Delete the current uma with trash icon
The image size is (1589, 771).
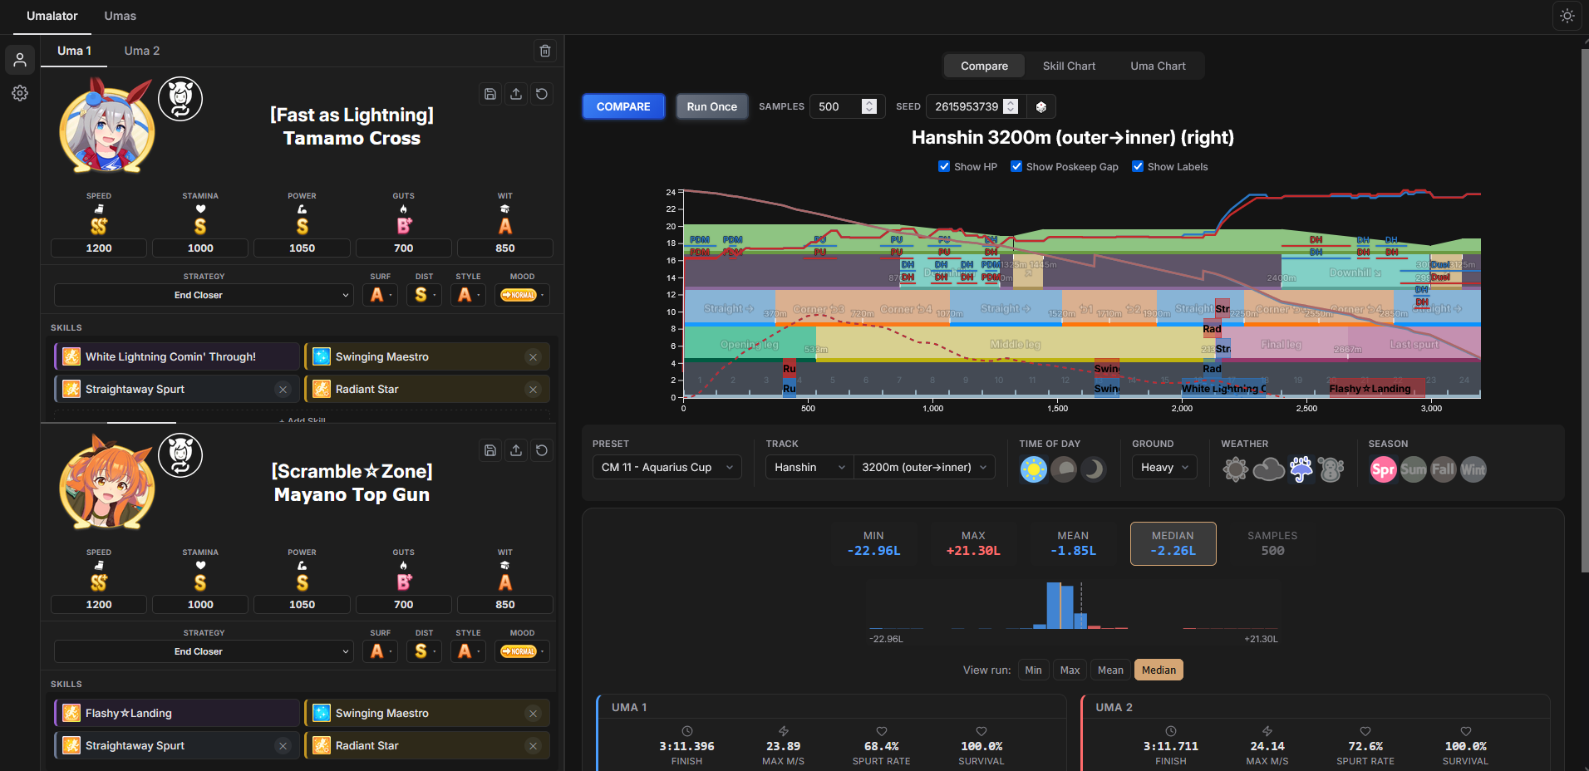[545, 51]
